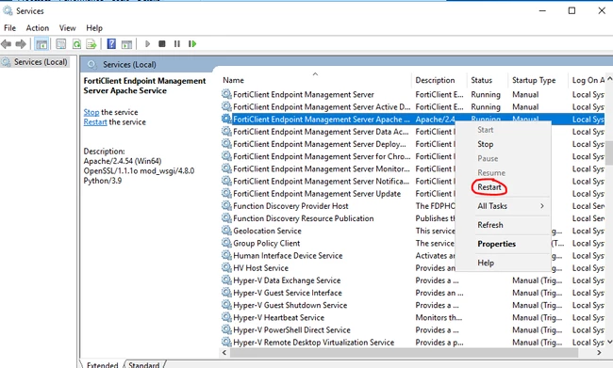This screenshot has width=613, height=368.
Task: Select Hyper-V Remote Desktop Virtualization Service row
Action: coord(413,343)
